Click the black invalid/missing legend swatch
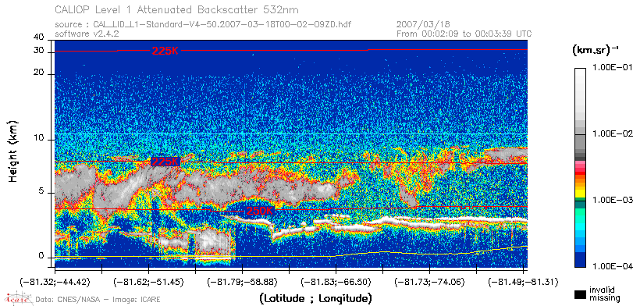Image resolution: width=633 pixels, height=306 pixels. 580,295
